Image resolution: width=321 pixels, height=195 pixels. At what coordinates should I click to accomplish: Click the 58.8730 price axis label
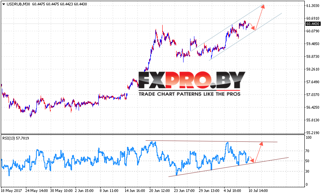(x=313, y=56)
